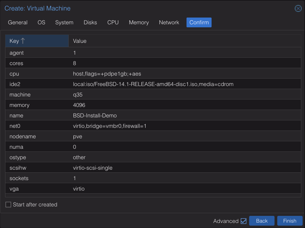Switch to the General tab
Viewport: 305px width, 228px height.
18,23
